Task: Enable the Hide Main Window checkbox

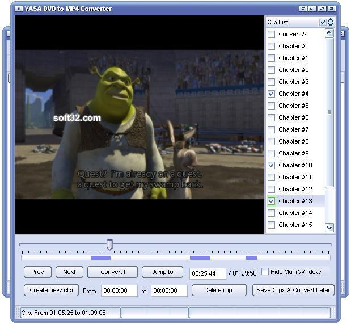Action: click(x=265, y=272)
